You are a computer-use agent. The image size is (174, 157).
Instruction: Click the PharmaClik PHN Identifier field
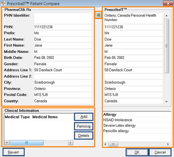tap(63, 18)
